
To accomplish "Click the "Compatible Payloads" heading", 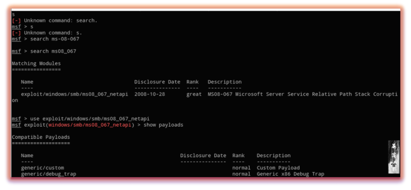I will [41, 137].
